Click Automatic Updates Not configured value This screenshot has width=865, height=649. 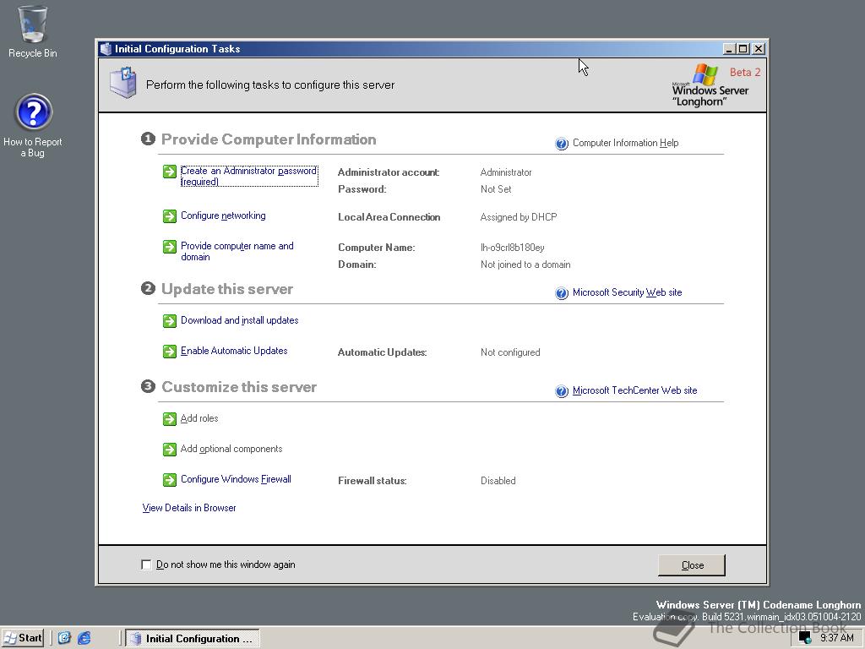(510, 352)
